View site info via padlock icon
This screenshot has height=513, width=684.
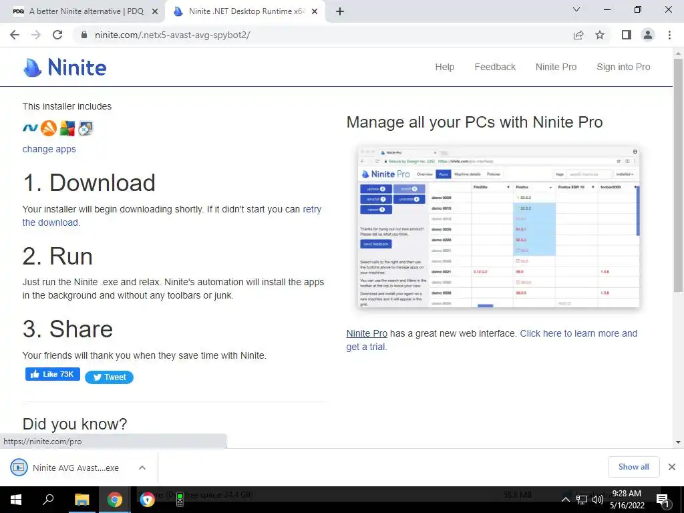pos(84,35)
